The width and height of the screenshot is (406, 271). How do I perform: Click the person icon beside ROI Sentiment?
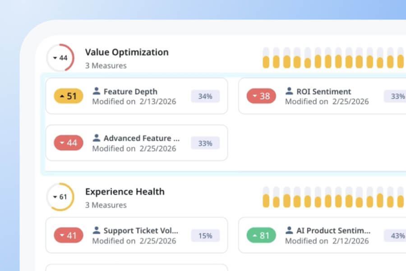[289, 91]
